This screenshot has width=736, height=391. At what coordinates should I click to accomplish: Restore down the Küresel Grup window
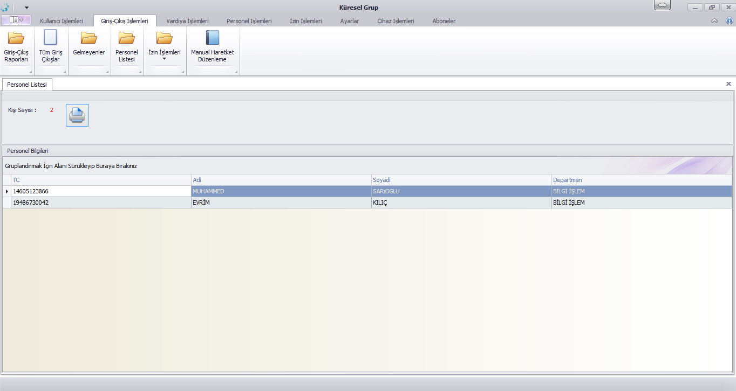(x=712, y=7)
